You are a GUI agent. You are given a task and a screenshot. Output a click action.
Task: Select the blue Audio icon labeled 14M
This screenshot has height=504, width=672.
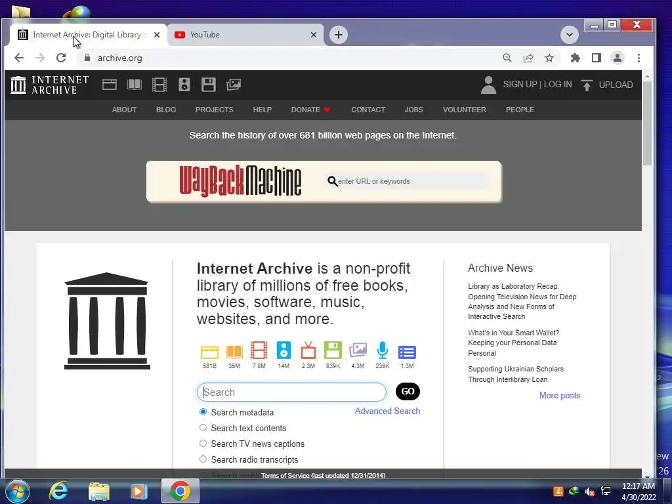[283, 350]
